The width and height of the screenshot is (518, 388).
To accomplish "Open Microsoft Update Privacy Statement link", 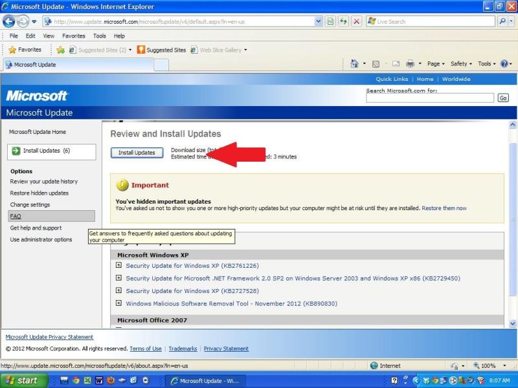I will (49, 337).
